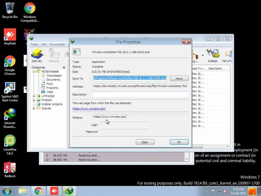Click the Description column header
The height and width of the screenshot is (196, 261).
tap(218, 68)
